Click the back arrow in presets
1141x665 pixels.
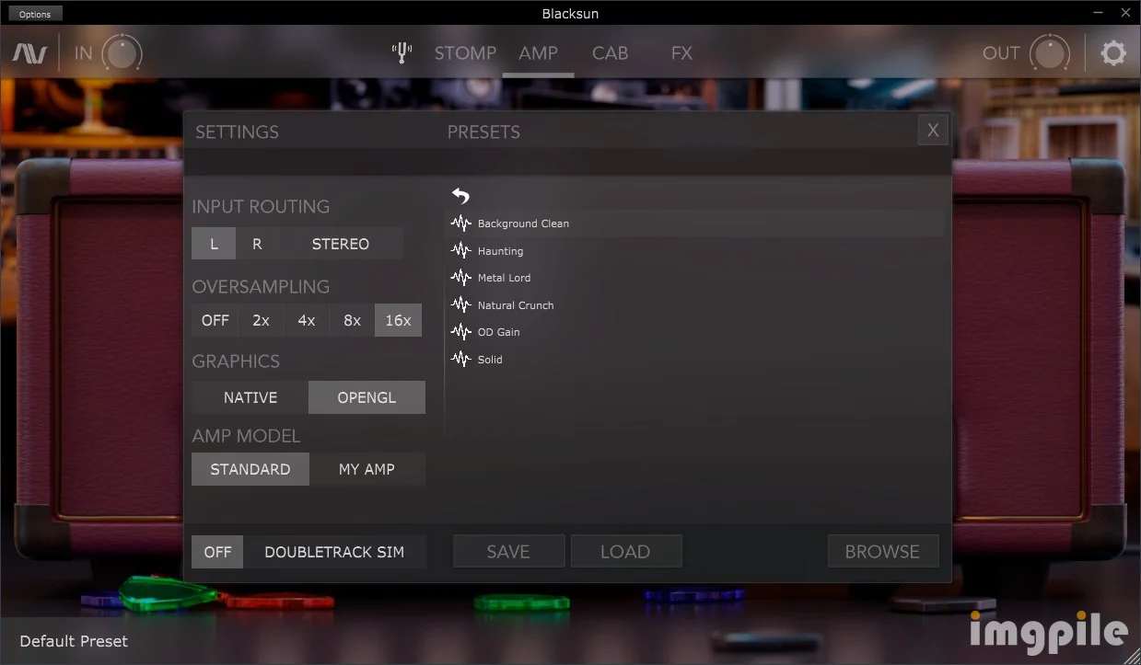460,195
